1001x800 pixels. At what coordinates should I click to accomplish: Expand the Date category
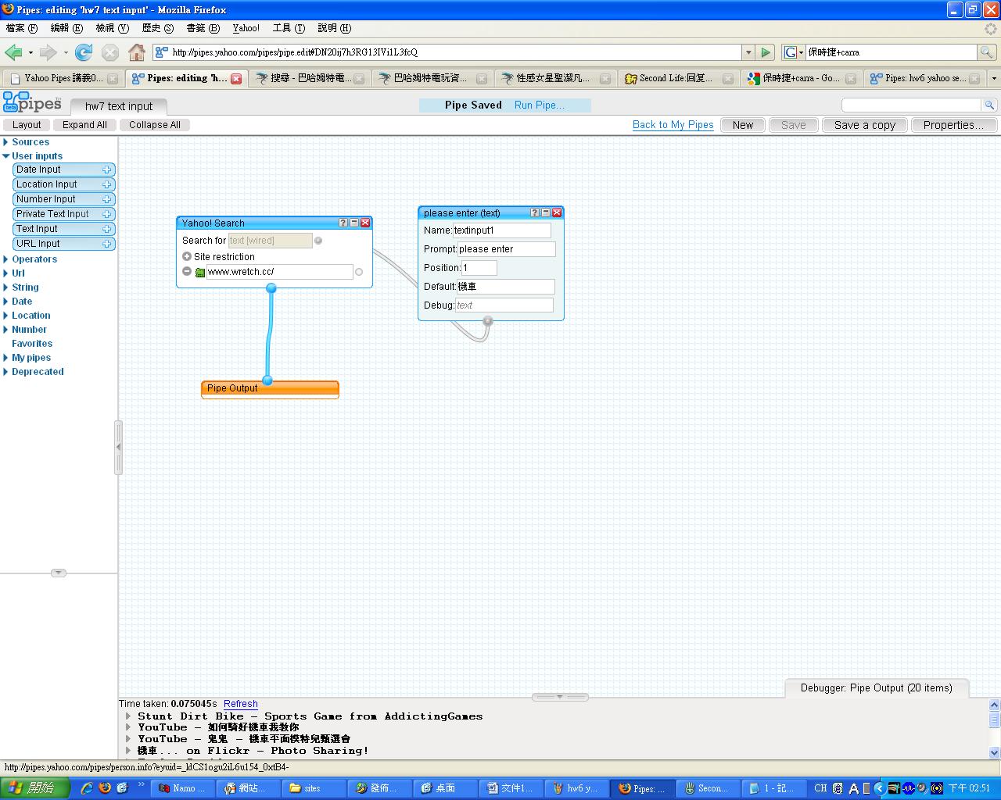pyautogui.click(x=5, y=302)
